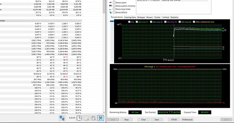This screenshot has width=234, height=123.
Task: Open the Voltages tab
Action: click(x=141, y=17)
